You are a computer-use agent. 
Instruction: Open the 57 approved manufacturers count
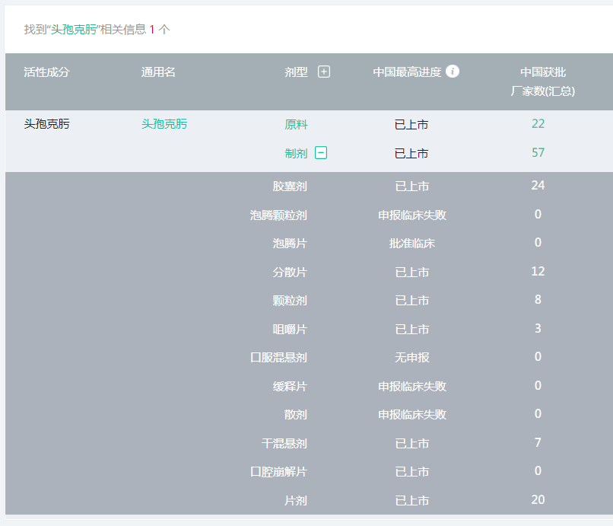(538, 153)
